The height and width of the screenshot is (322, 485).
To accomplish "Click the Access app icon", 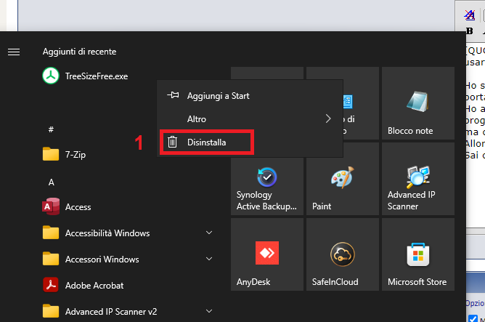I will [x=51, y=206].
